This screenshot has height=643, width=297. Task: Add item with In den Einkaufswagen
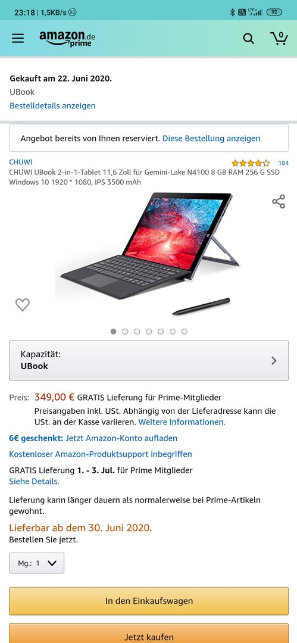coord(149,601)
